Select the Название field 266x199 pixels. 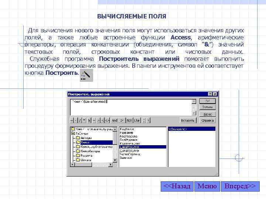click(126, 133)
